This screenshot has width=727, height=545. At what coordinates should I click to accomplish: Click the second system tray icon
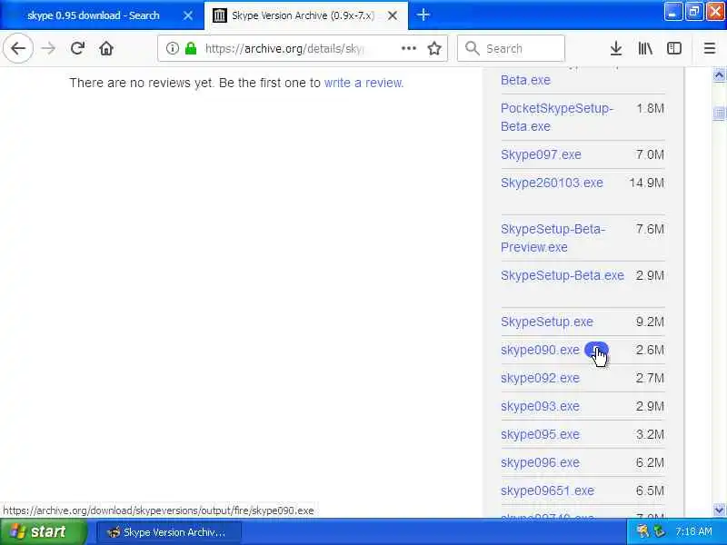coord(659,531)
